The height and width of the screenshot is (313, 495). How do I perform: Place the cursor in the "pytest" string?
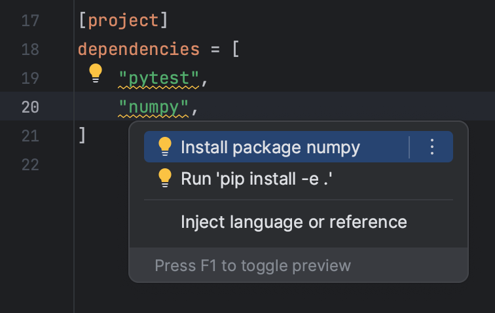pyautogui.click(x=159, y=79)
